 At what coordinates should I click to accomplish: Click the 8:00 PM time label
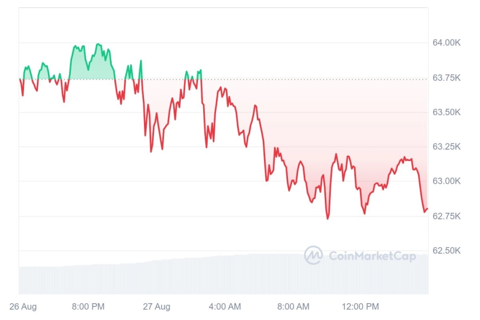[x=88, y=307]
